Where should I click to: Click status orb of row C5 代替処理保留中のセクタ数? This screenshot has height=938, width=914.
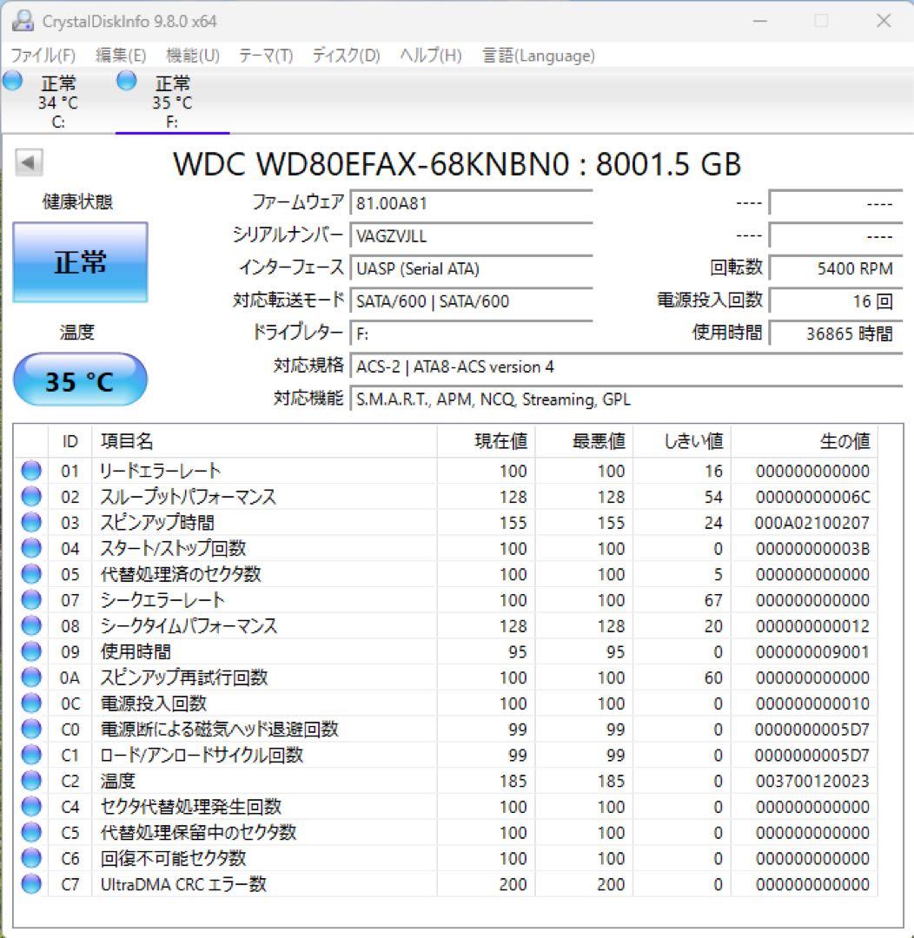point(31,832)
